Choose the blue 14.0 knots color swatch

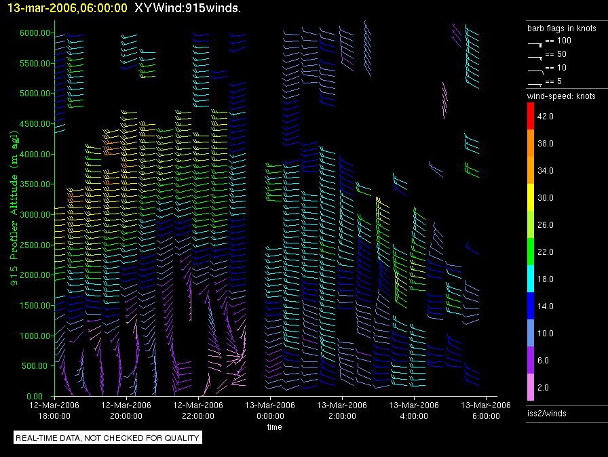click(531, 306)
